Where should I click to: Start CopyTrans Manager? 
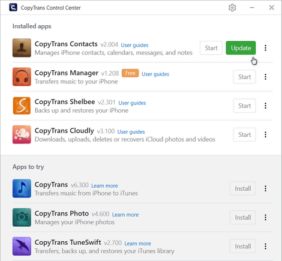tap(244, 77)
